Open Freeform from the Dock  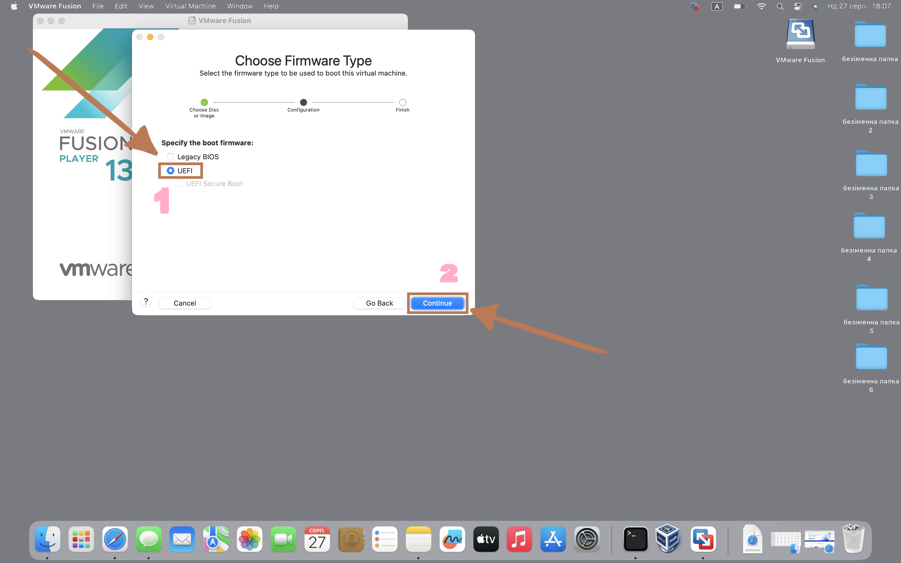[452, 539]
